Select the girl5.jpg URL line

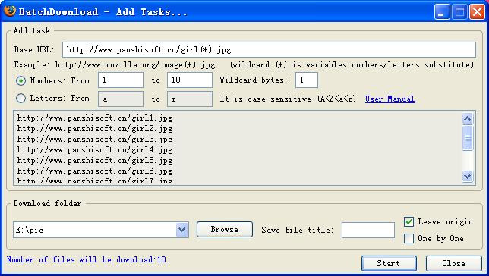[x=95, y=161]
